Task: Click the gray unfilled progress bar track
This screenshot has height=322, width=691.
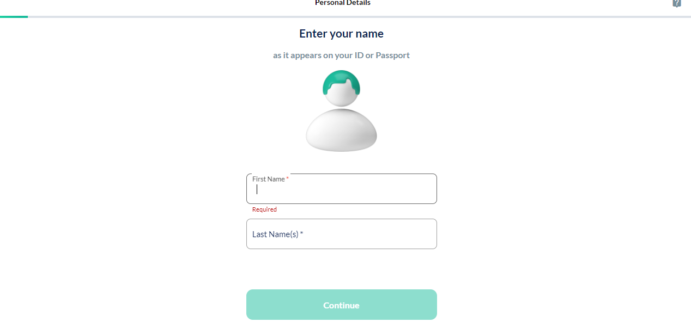Action: (360, 17)
